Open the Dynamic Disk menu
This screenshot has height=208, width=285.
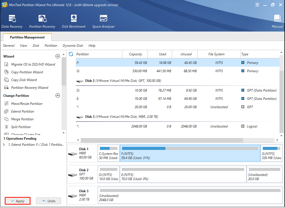(x=73, y=45)
